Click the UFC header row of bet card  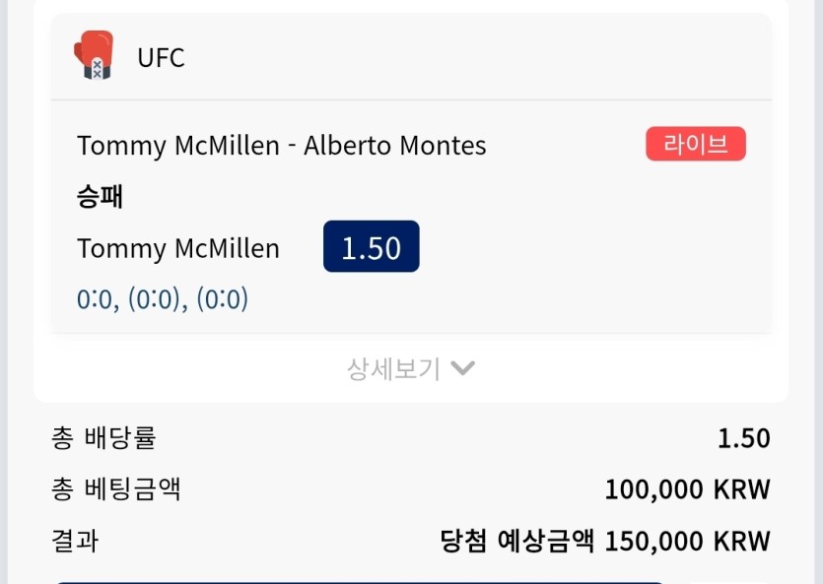[412, 56]
